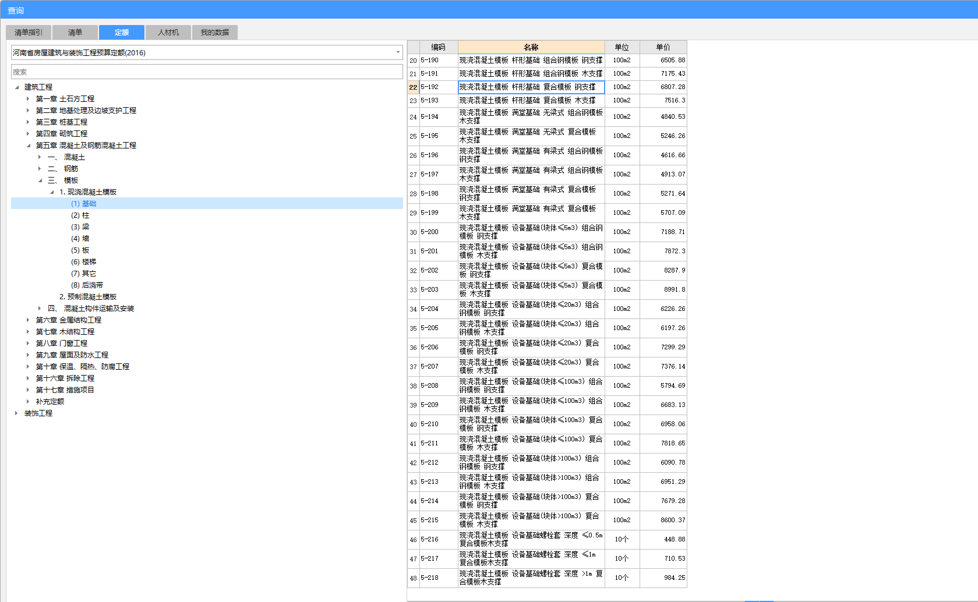Click unit price 5246.26
978x602 pixels.
pos(663,136)
